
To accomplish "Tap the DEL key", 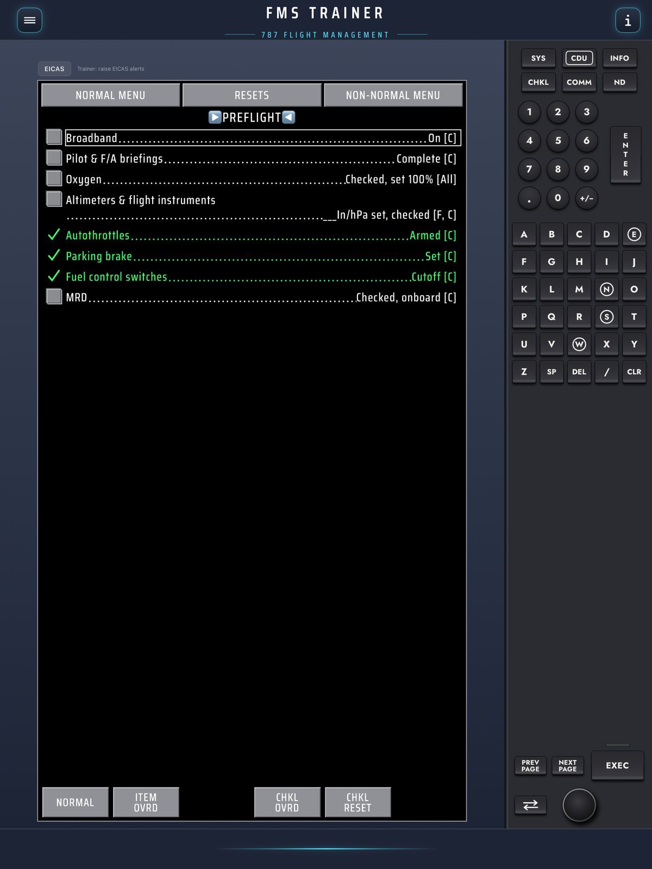I will click(579, 371).
